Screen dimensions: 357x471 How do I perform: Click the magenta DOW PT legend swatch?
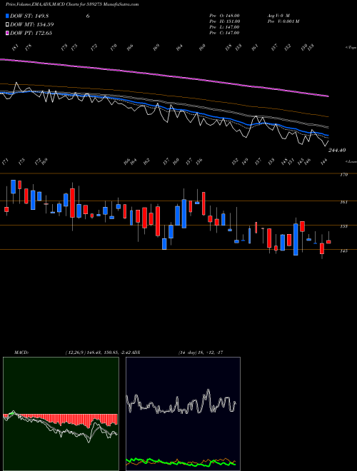[7, 33]
